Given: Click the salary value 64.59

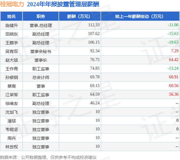Looking at the screenshot, I should pyautogui.click(x=95, y=94).
